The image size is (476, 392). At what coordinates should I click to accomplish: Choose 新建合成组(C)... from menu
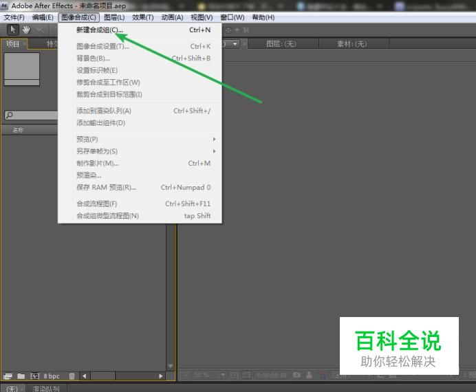141,30
